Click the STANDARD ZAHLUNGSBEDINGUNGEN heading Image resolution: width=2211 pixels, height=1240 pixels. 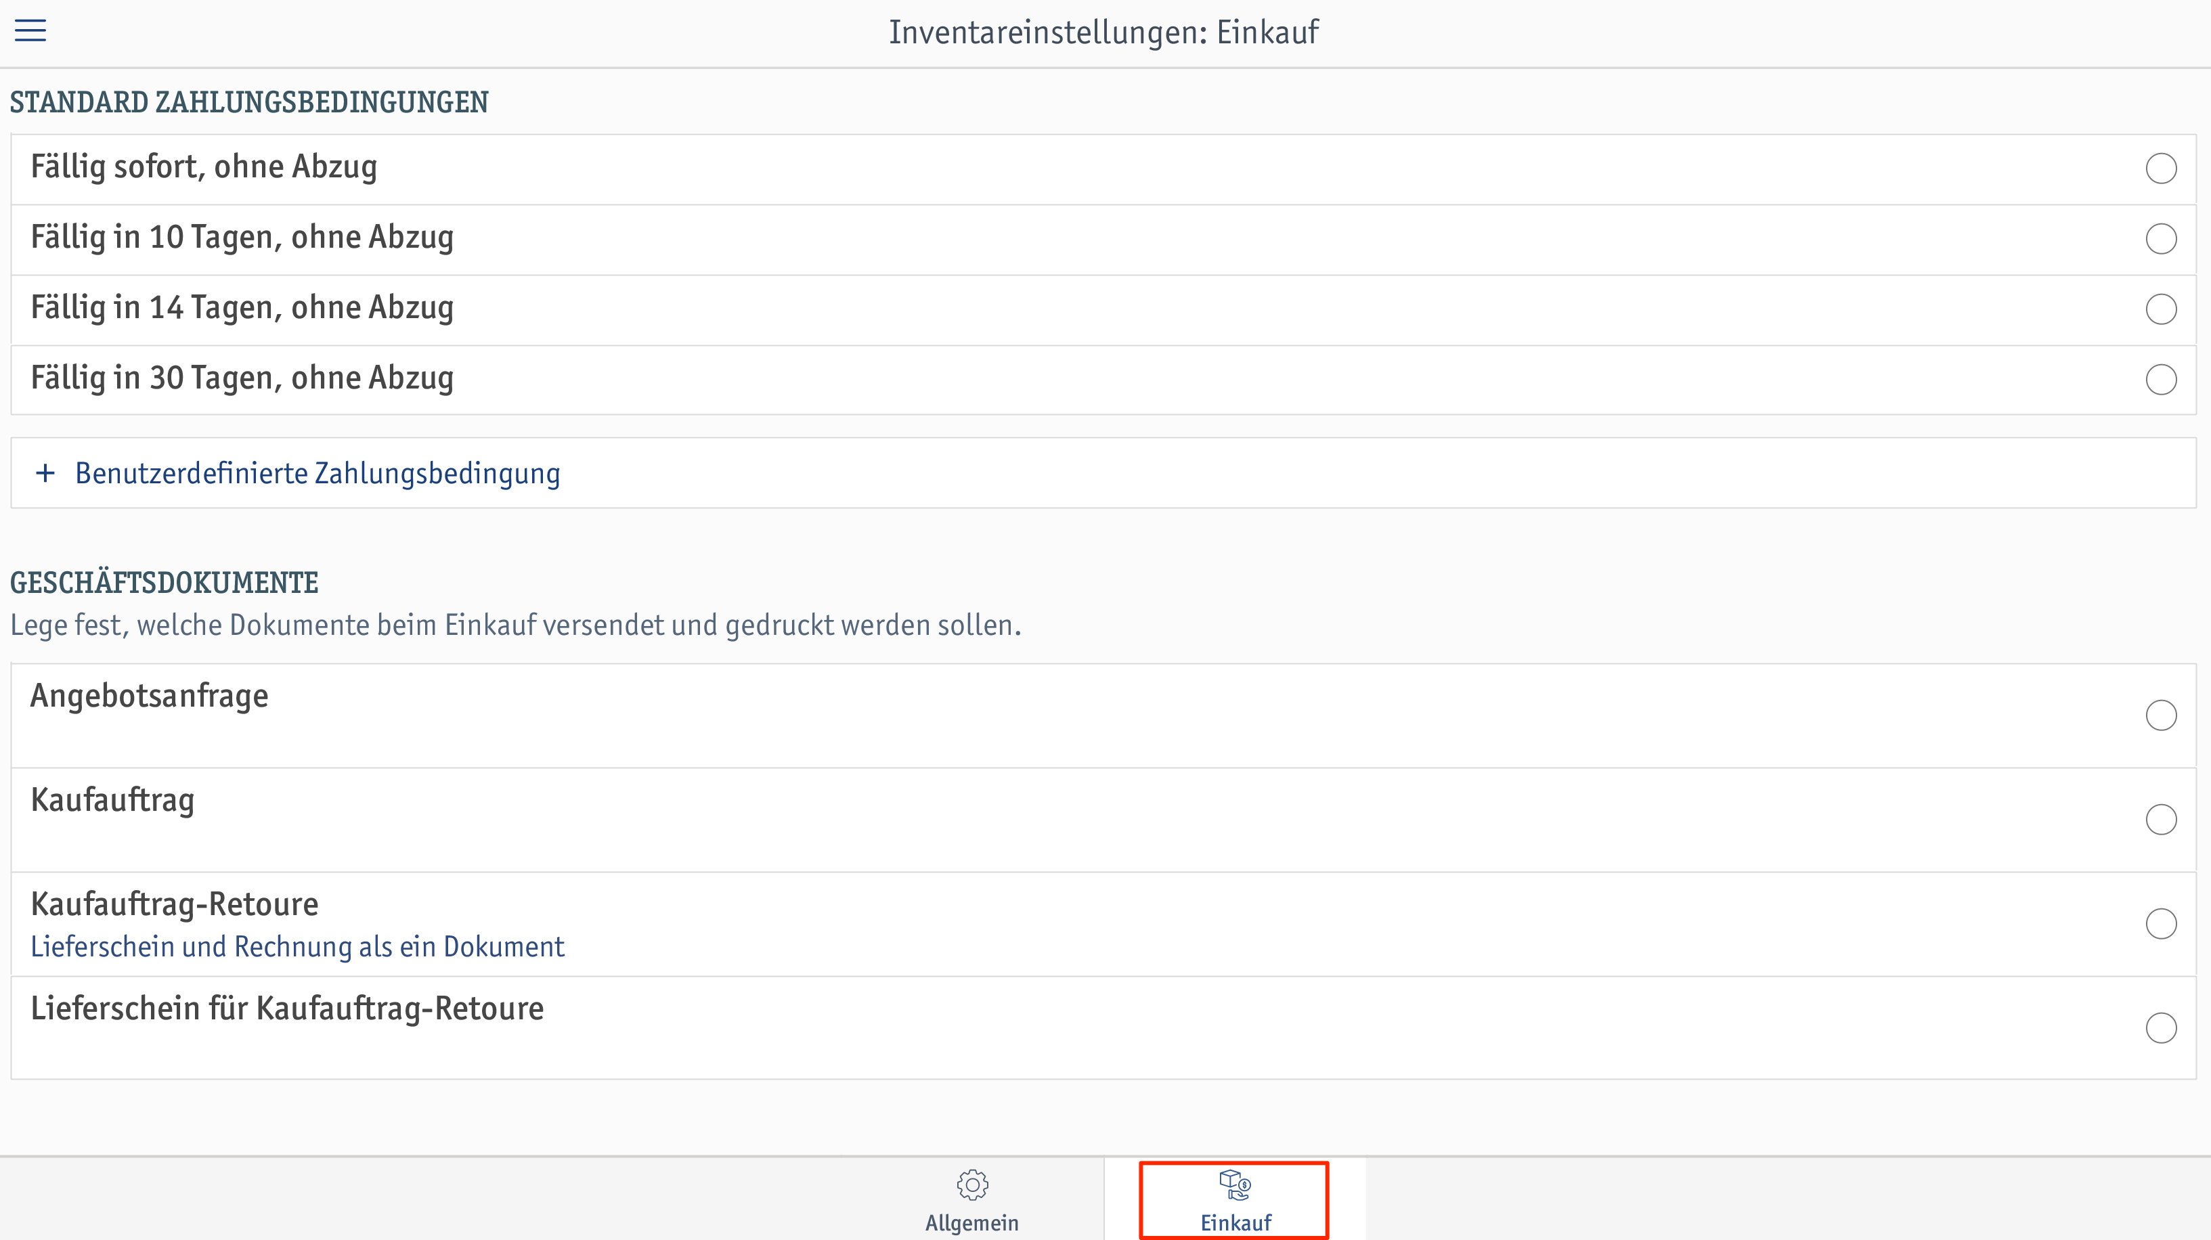(x=249, y=102)
